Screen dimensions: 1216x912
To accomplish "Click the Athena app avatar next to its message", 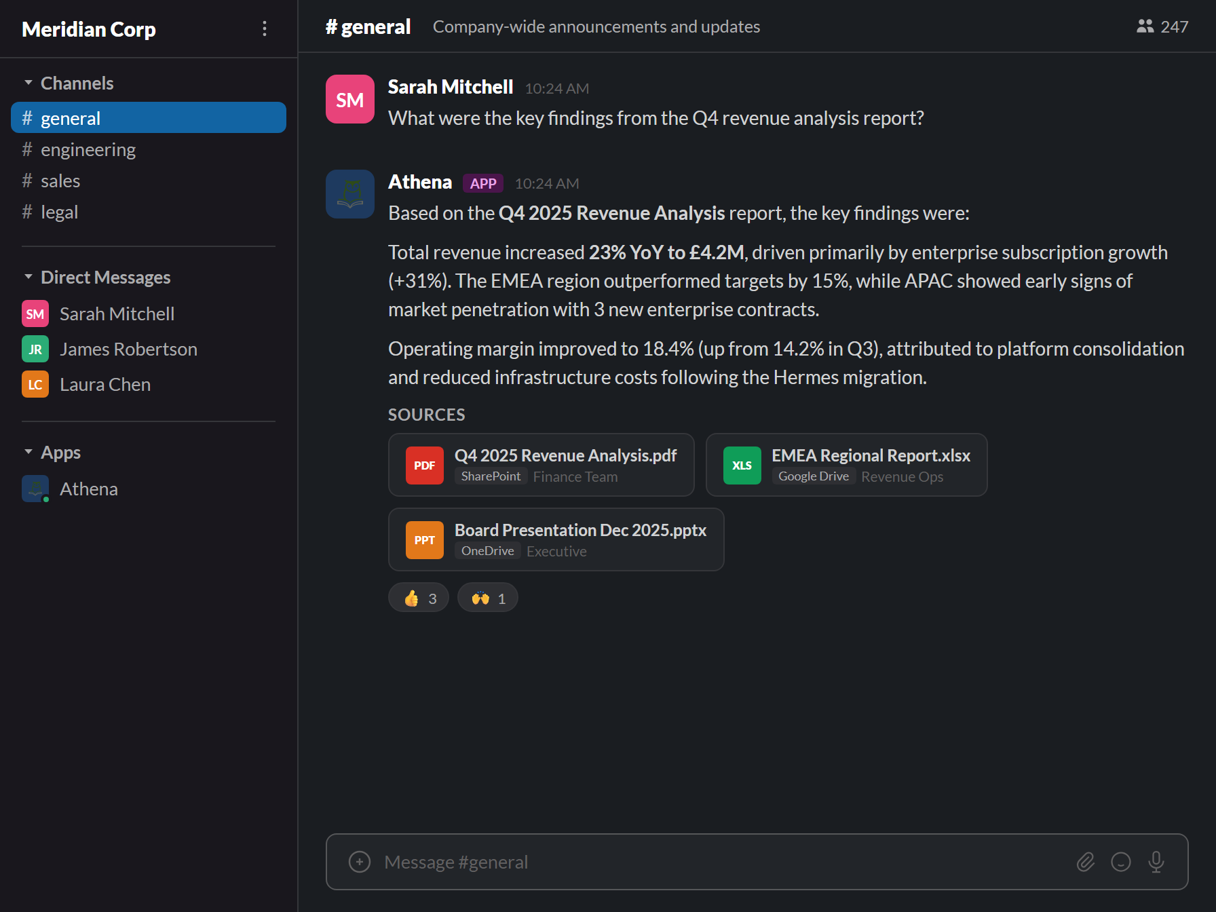I will [349, 194].
